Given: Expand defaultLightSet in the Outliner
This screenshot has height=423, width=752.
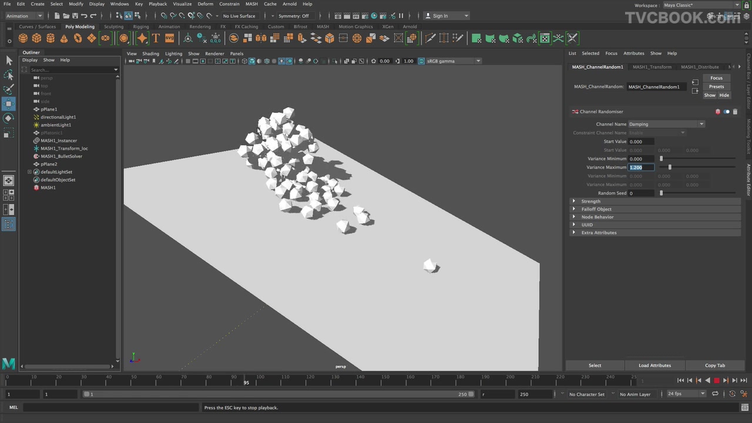Looking at the screenshot, I should pos(29,172).
